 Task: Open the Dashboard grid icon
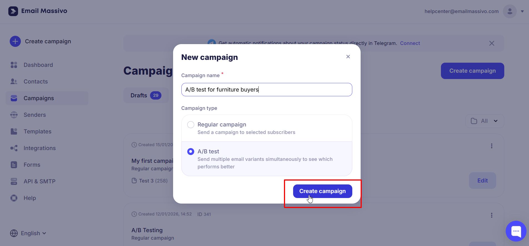pyautogui.click(x=14, y=65)
